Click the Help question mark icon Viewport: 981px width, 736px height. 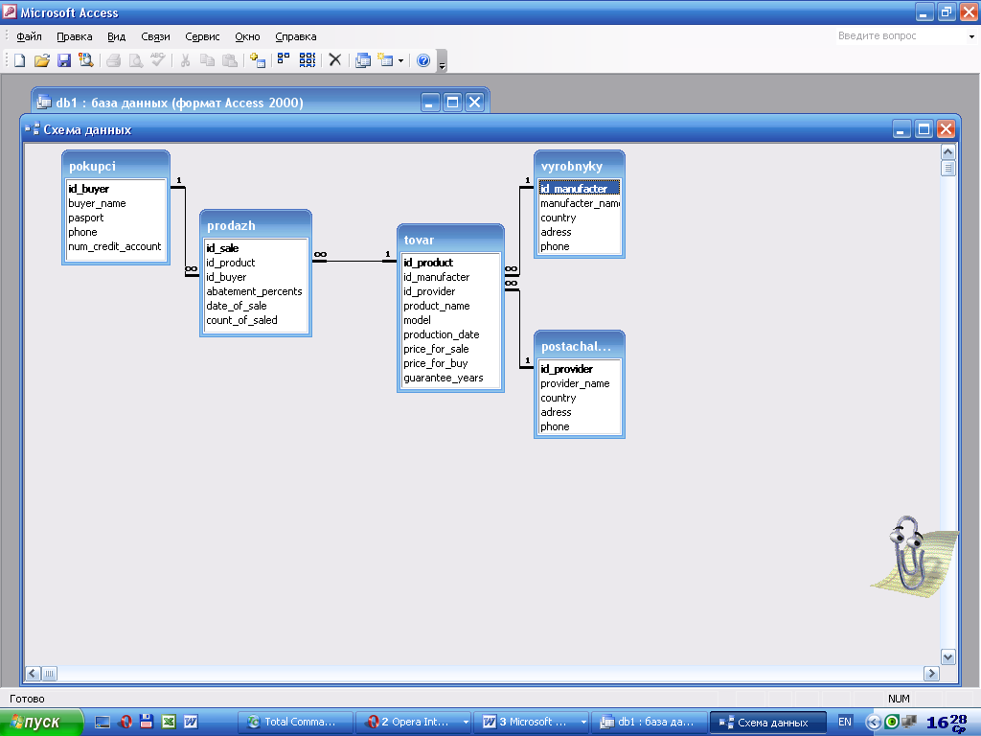pyautogui.click(x=423, y=60)
